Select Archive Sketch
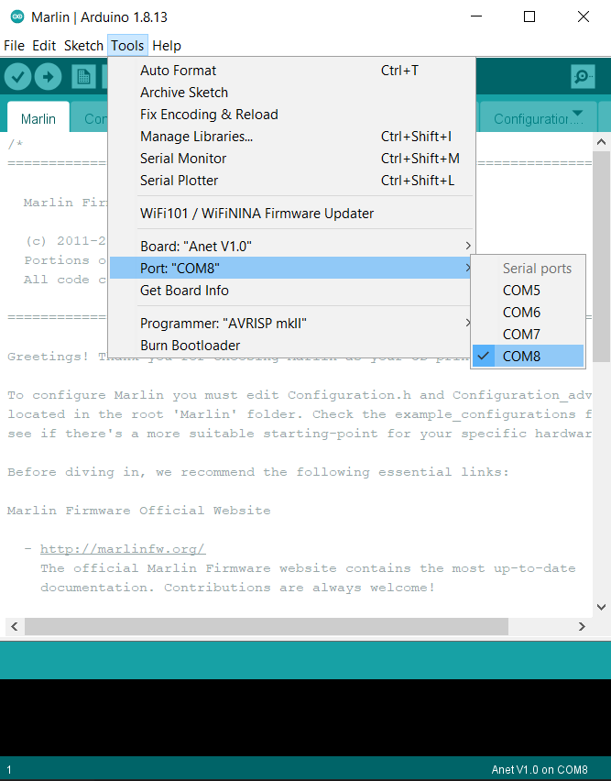The image size is (611, 781). point(291,93)
